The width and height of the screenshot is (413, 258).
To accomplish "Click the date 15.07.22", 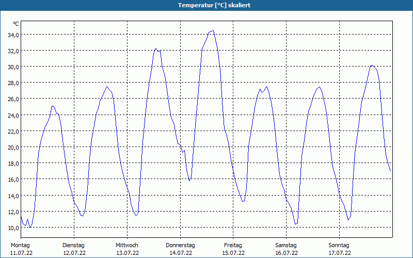I will (234, 253).
